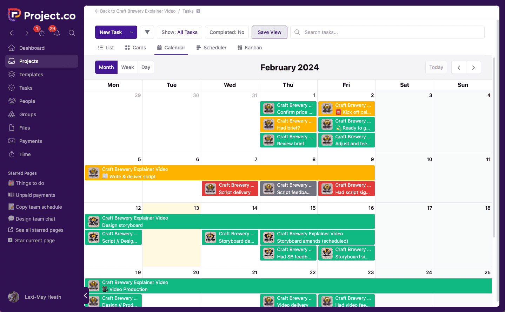This screenshot has width=505, height=312.
Task: Open the Tasks breadcrumb dropdown
Action: point(199,11)
